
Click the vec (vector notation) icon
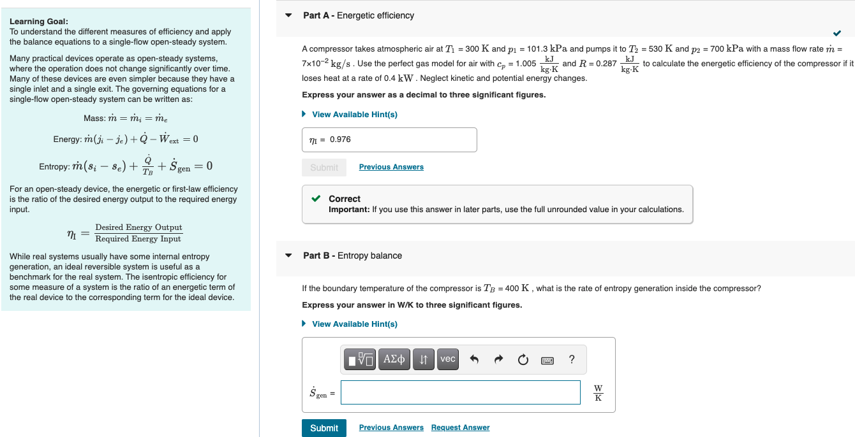pyautogui.click(x=447, y=359)
